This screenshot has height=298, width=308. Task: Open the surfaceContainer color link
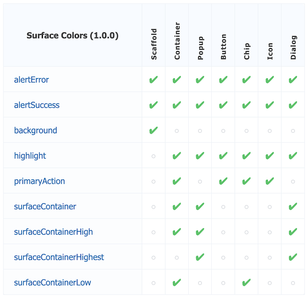pos(45,207)
